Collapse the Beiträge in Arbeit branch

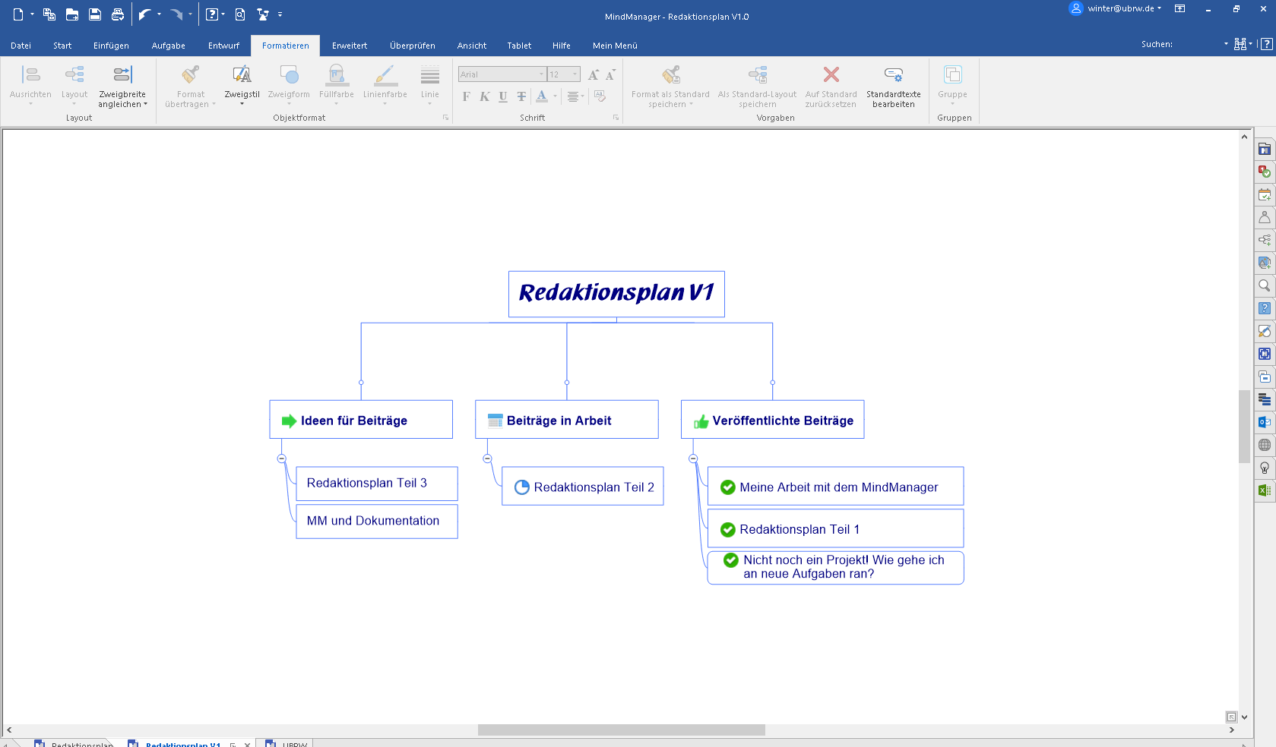tap(487, 459)
